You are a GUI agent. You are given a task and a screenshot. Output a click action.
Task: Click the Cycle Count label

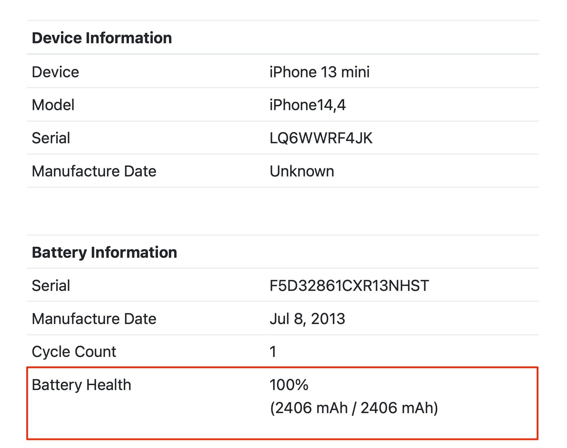74,352
